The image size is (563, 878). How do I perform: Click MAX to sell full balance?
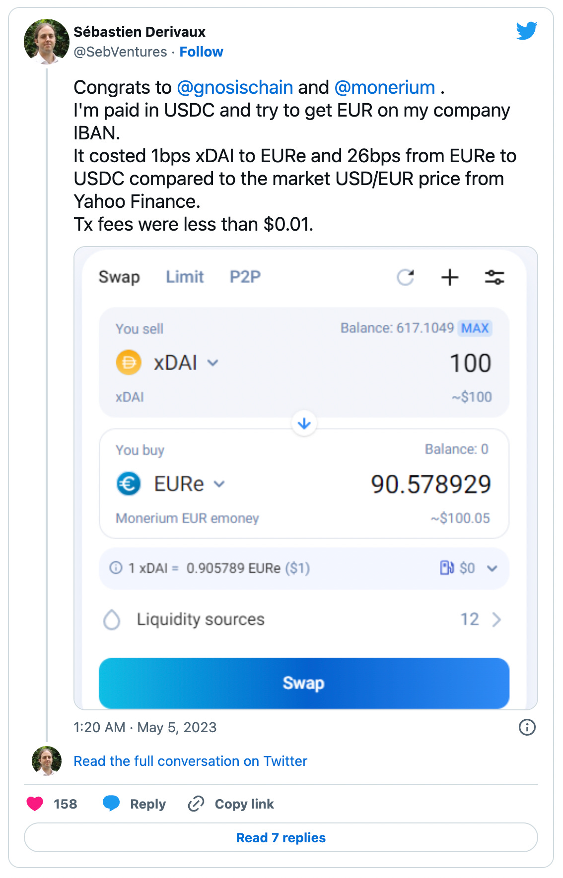475,328
